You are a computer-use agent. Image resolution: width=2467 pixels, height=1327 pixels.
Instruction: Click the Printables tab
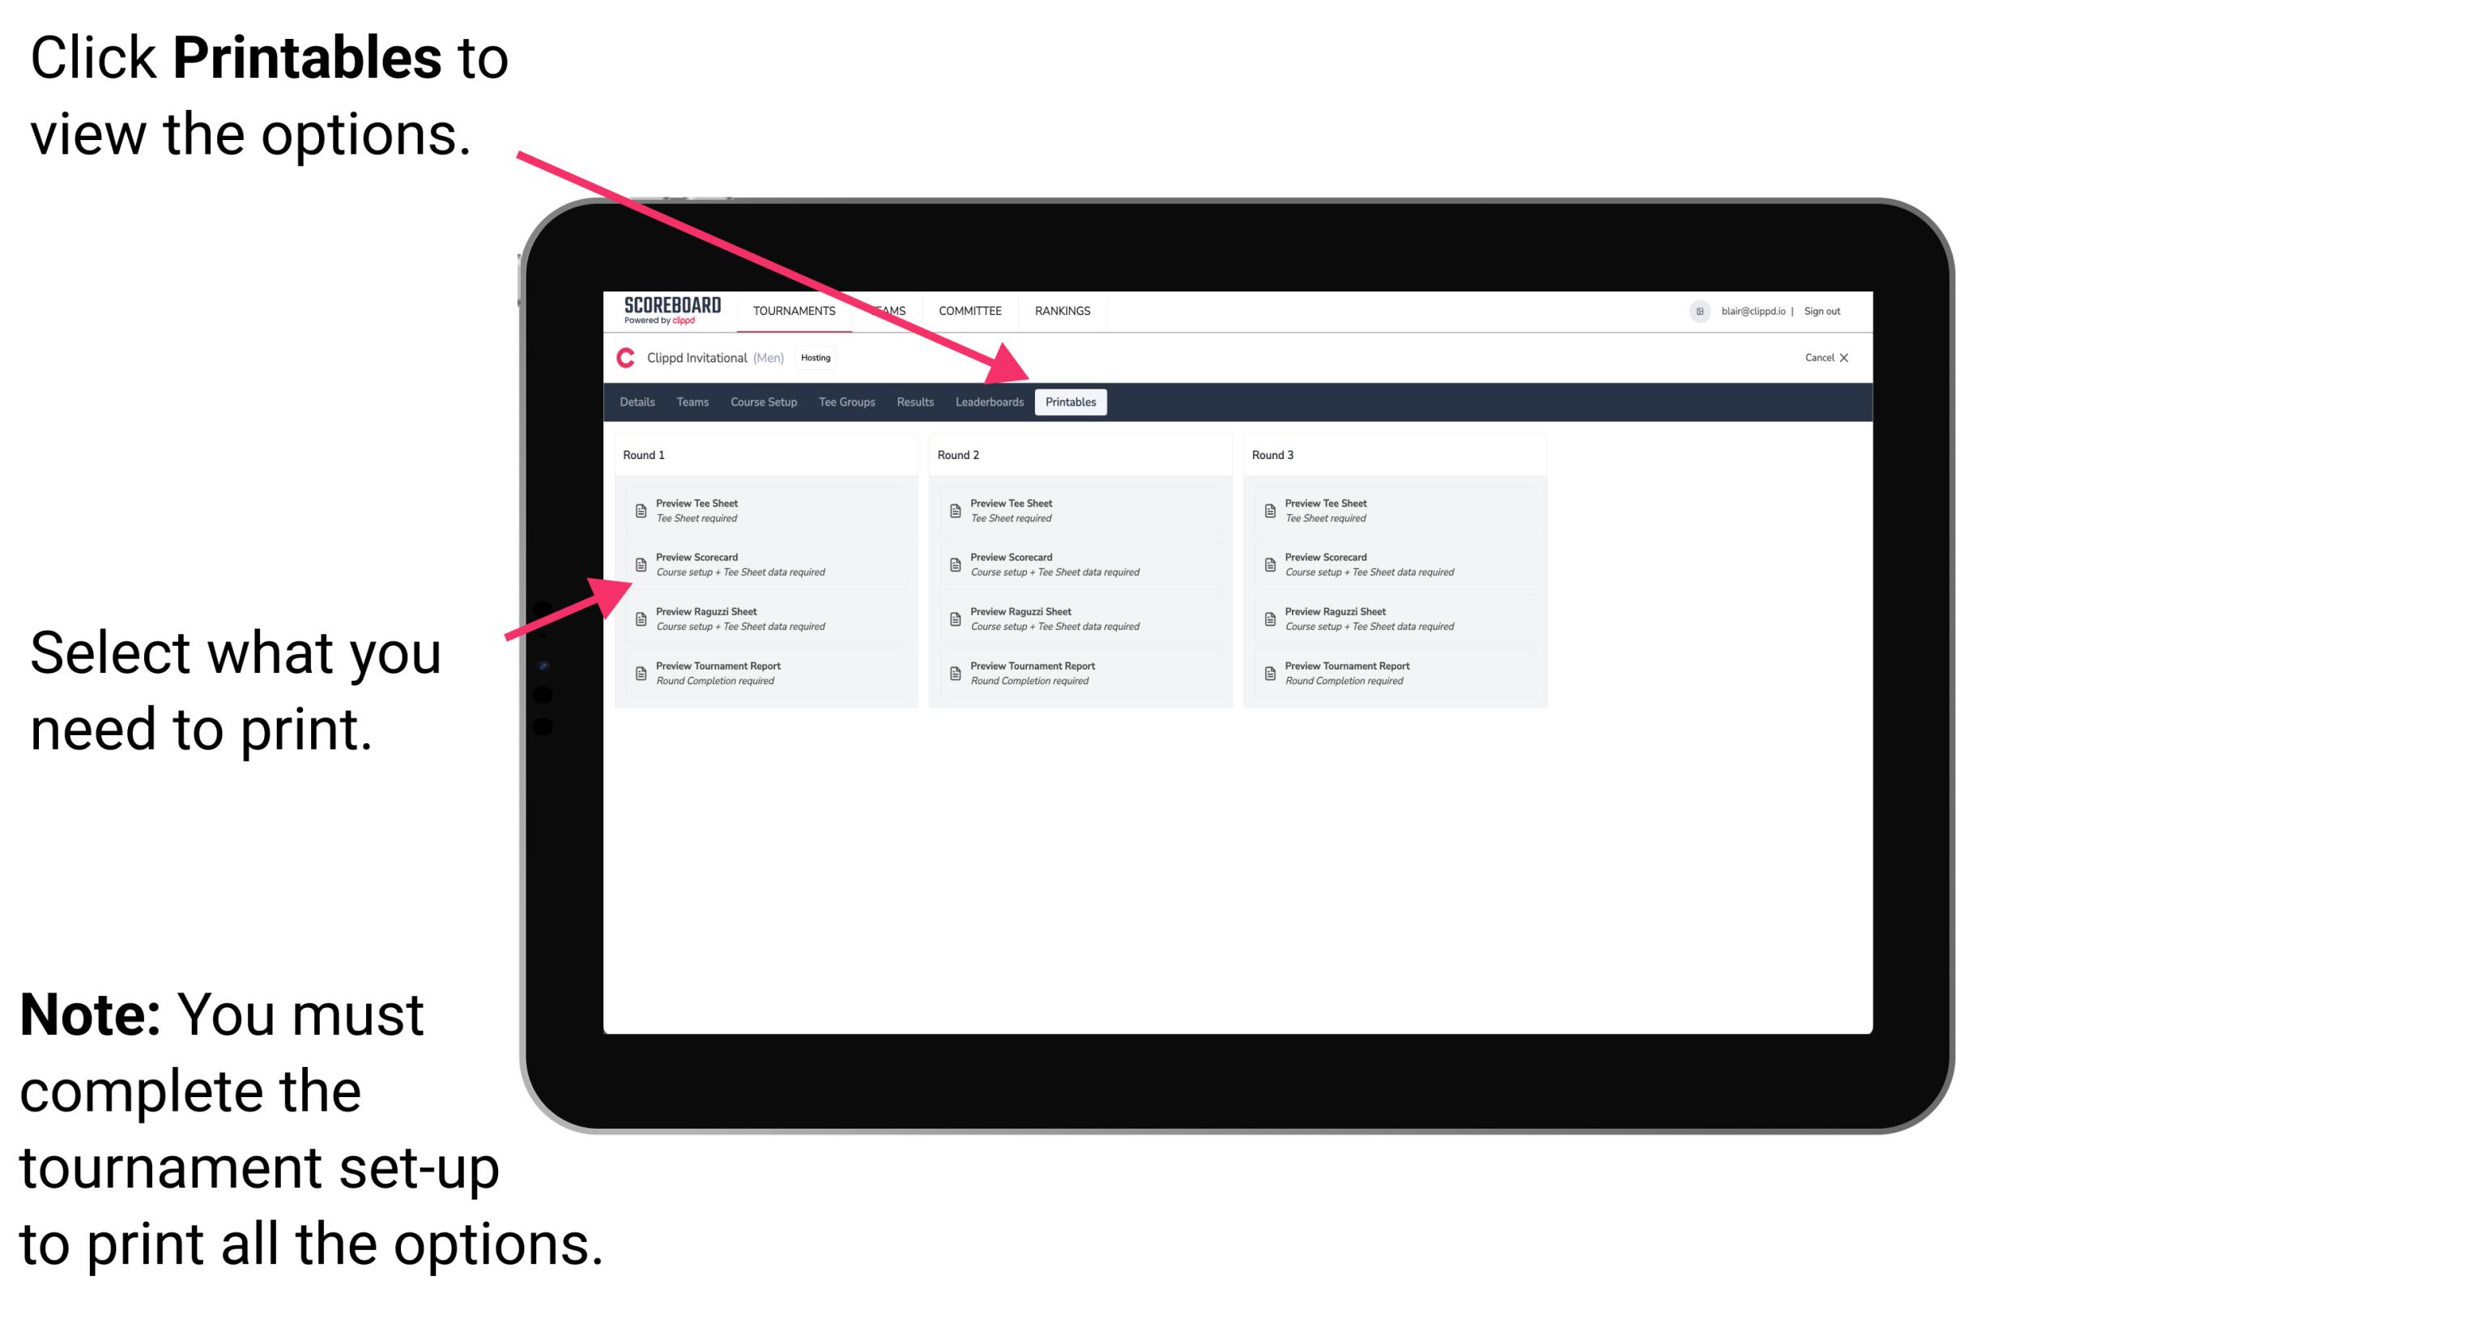1071,402
